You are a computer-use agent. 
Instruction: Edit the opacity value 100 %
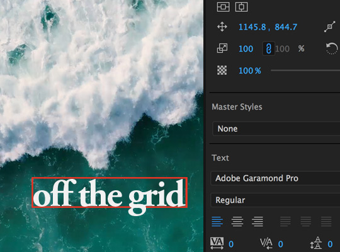click(x=250, y=71)
